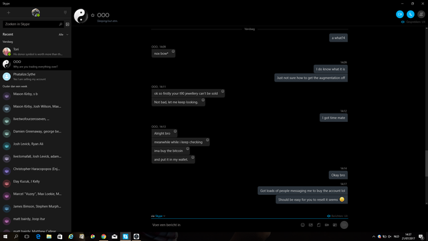The width and height of the screenshot is (428, 241).
Task: Open the via Skype dropdown
Action: pyautogui.click(x=158, y=216)
